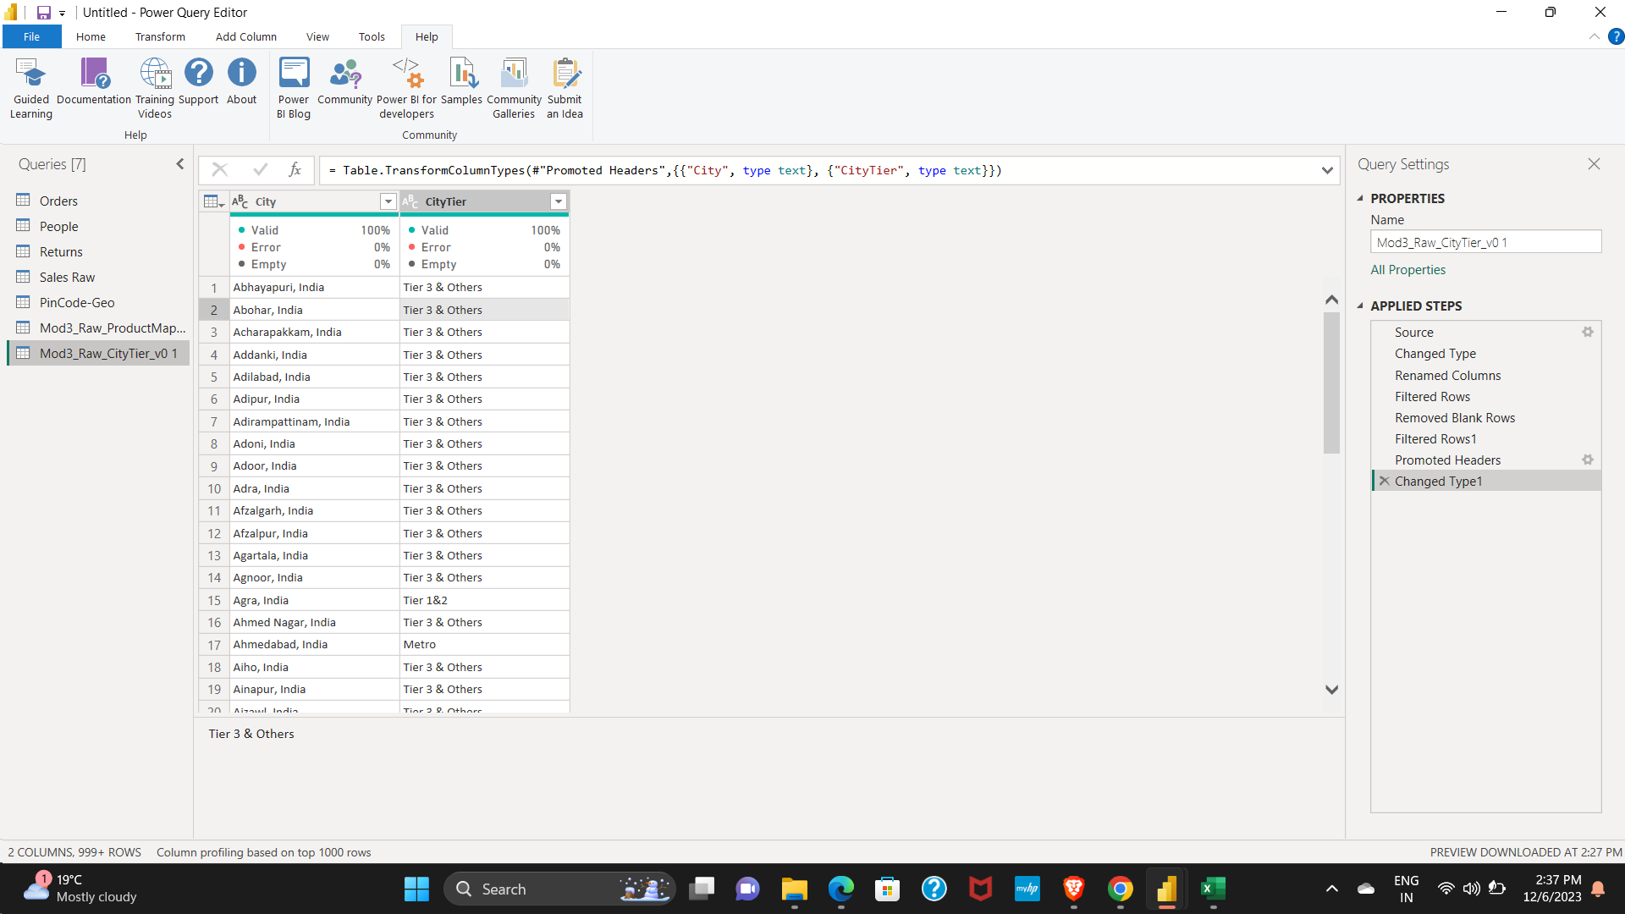Open Excel from taskbar
Screen dimensions: 1625x914
pyautogui.click(x=1213, y=889)
